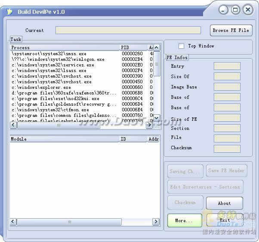Image resolution: width=259 pixels, height=242 pixels.
Task: Click the Image Base value field
Action: (x=227, y=87)
